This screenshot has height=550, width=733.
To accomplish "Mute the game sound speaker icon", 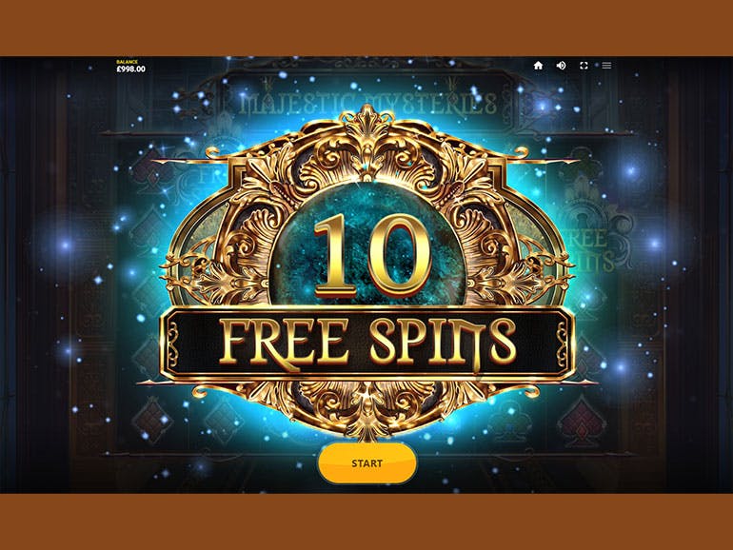I will click(x=561, y=66).
